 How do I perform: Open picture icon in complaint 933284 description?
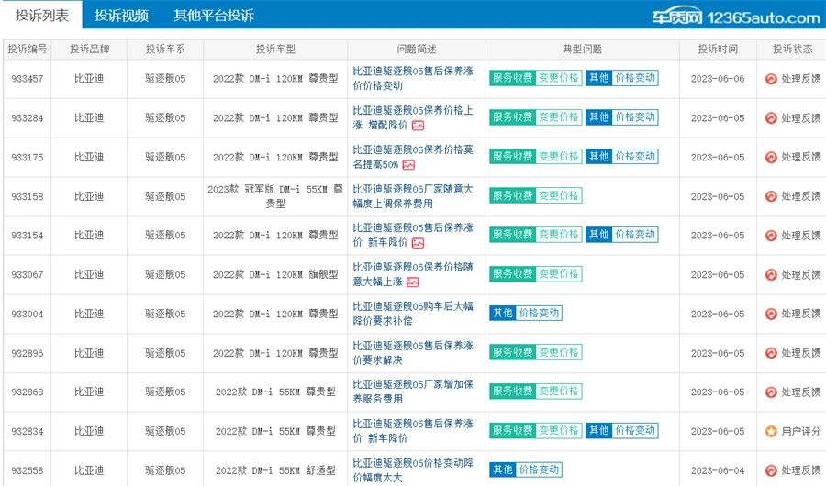click(418, 126)
